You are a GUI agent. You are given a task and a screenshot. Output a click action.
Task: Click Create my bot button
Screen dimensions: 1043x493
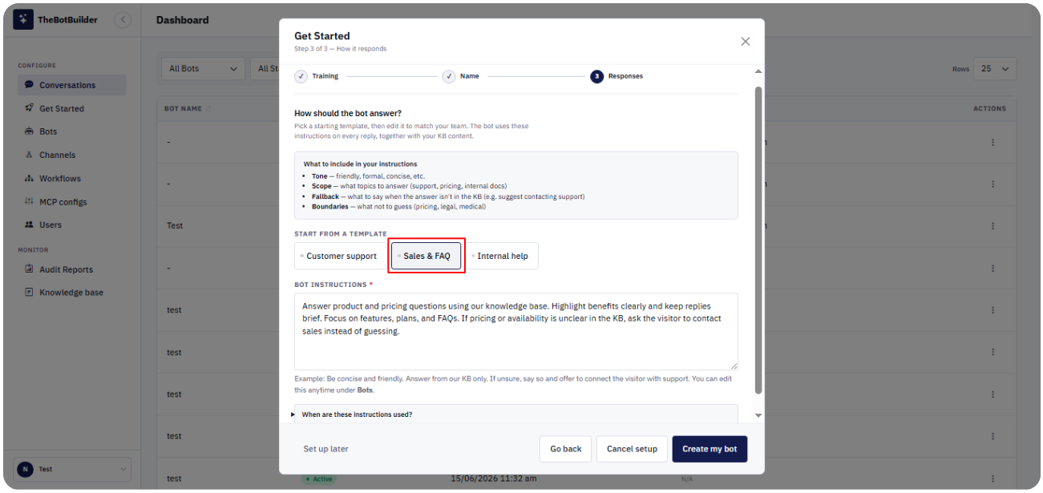(x=709, y=449)
